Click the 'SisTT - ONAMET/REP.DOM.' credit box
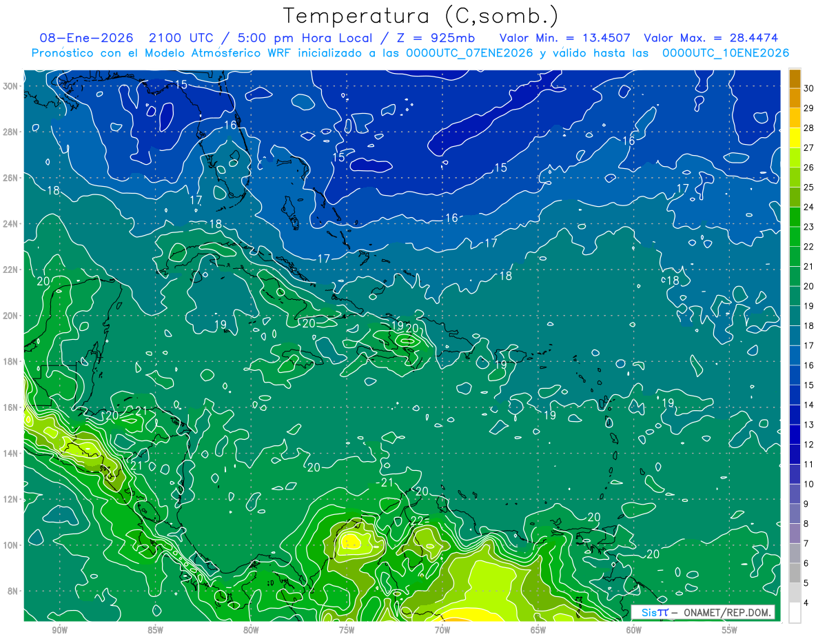Screen dimensions: 827x639 pyautogui.click(x=702, y=612)
